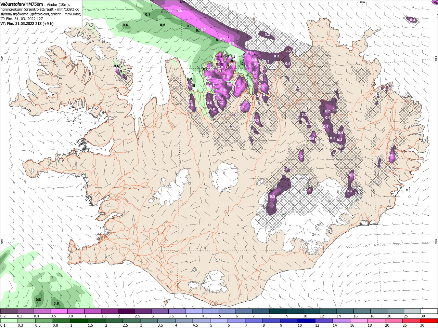Pick the dark purple snow swatch labeled 2
The width and height of the screenshot is (438, 328).
pos(126,311)
